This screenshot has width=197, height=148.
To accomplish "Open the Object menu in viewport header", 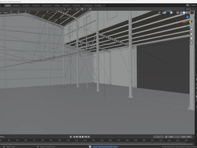I will click(x=6, y=13).
